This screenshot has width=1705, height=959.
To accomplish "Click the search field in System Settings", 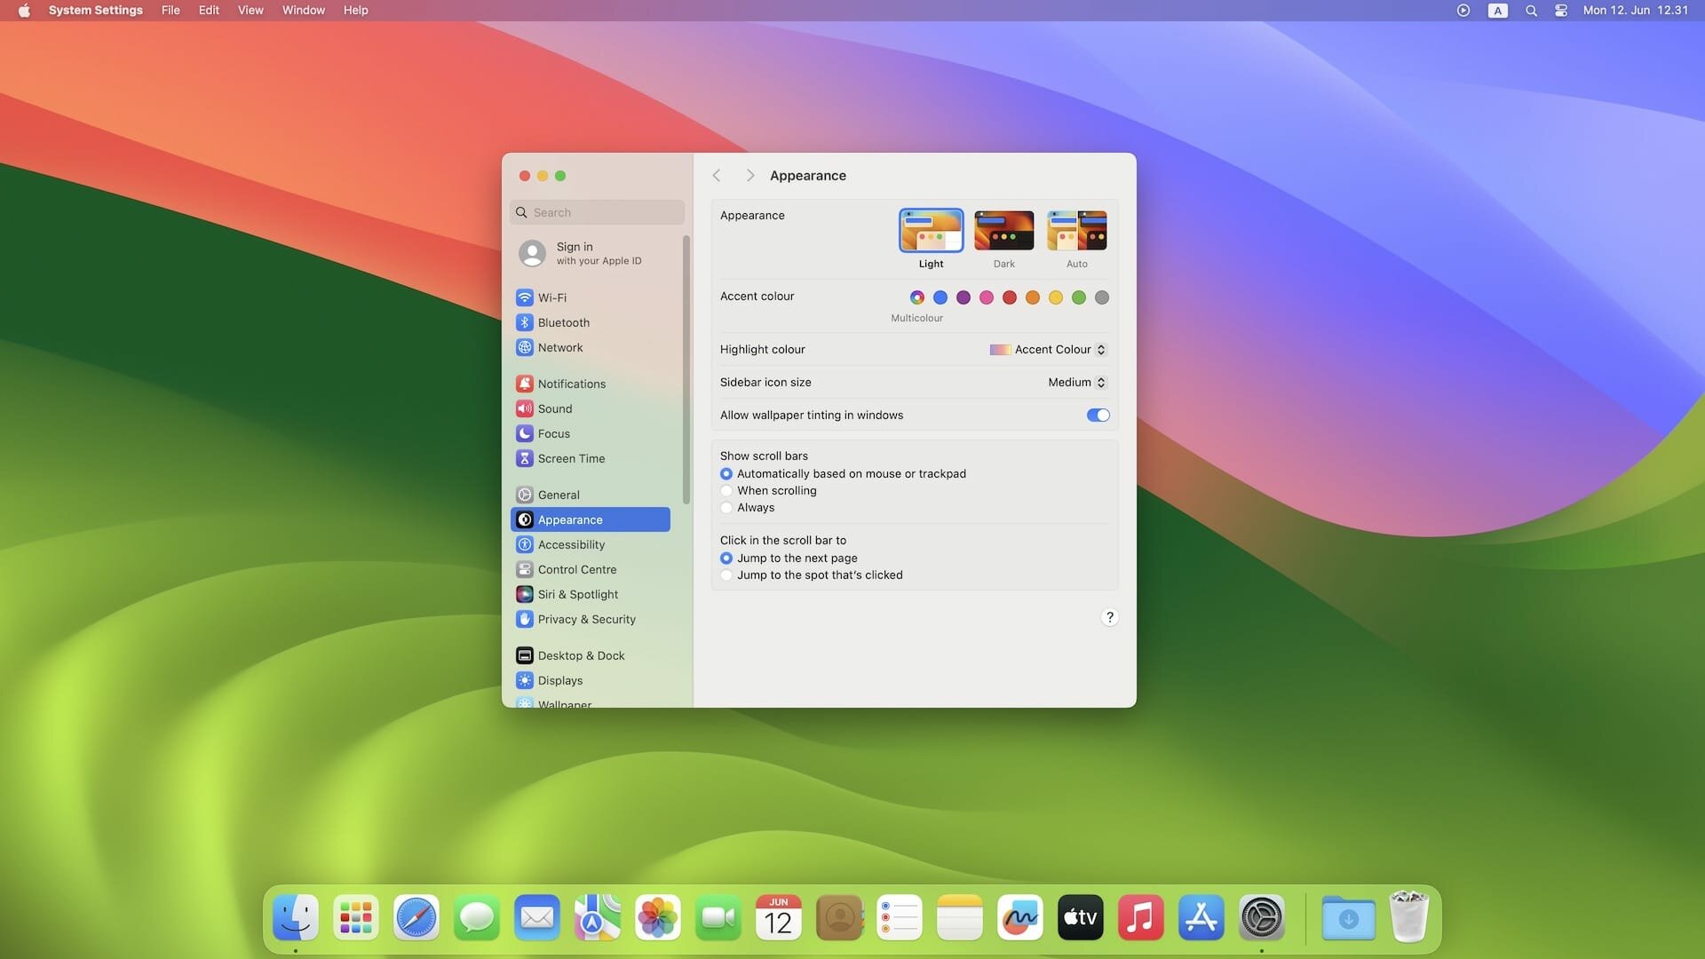I will point(598,213).
